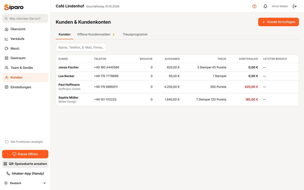Select Sophie Müller customer name

point(68,98)
